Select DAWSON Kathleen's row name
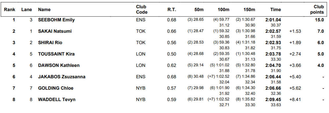The height and width of the screenshot is (113, 329). click(59, 65)
